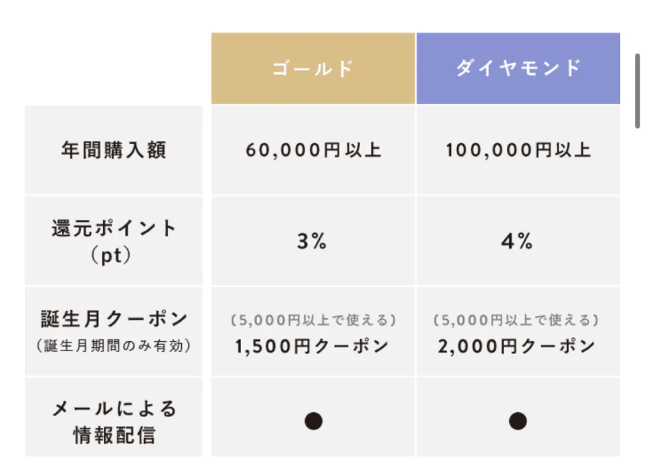Click the 誕生月クーポン row label
Screen dimensions: 645x457
[114, 319]
